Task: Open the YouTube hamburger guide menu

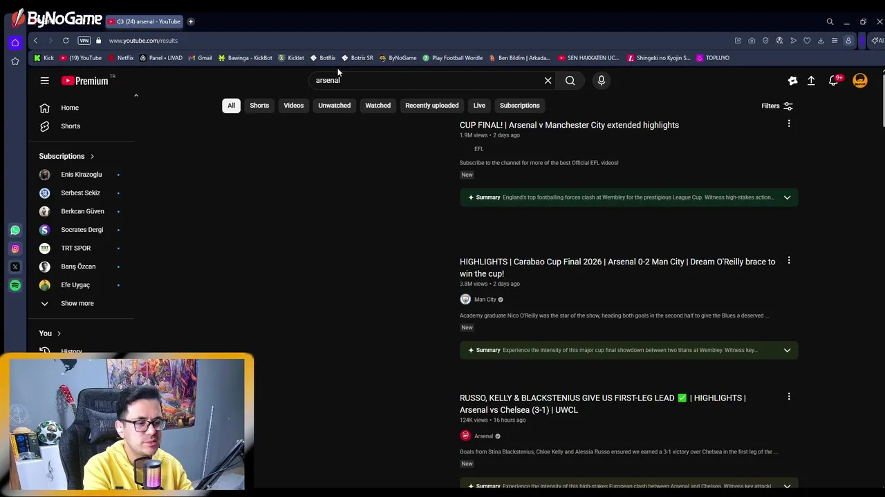Action: tap(44, 81)
